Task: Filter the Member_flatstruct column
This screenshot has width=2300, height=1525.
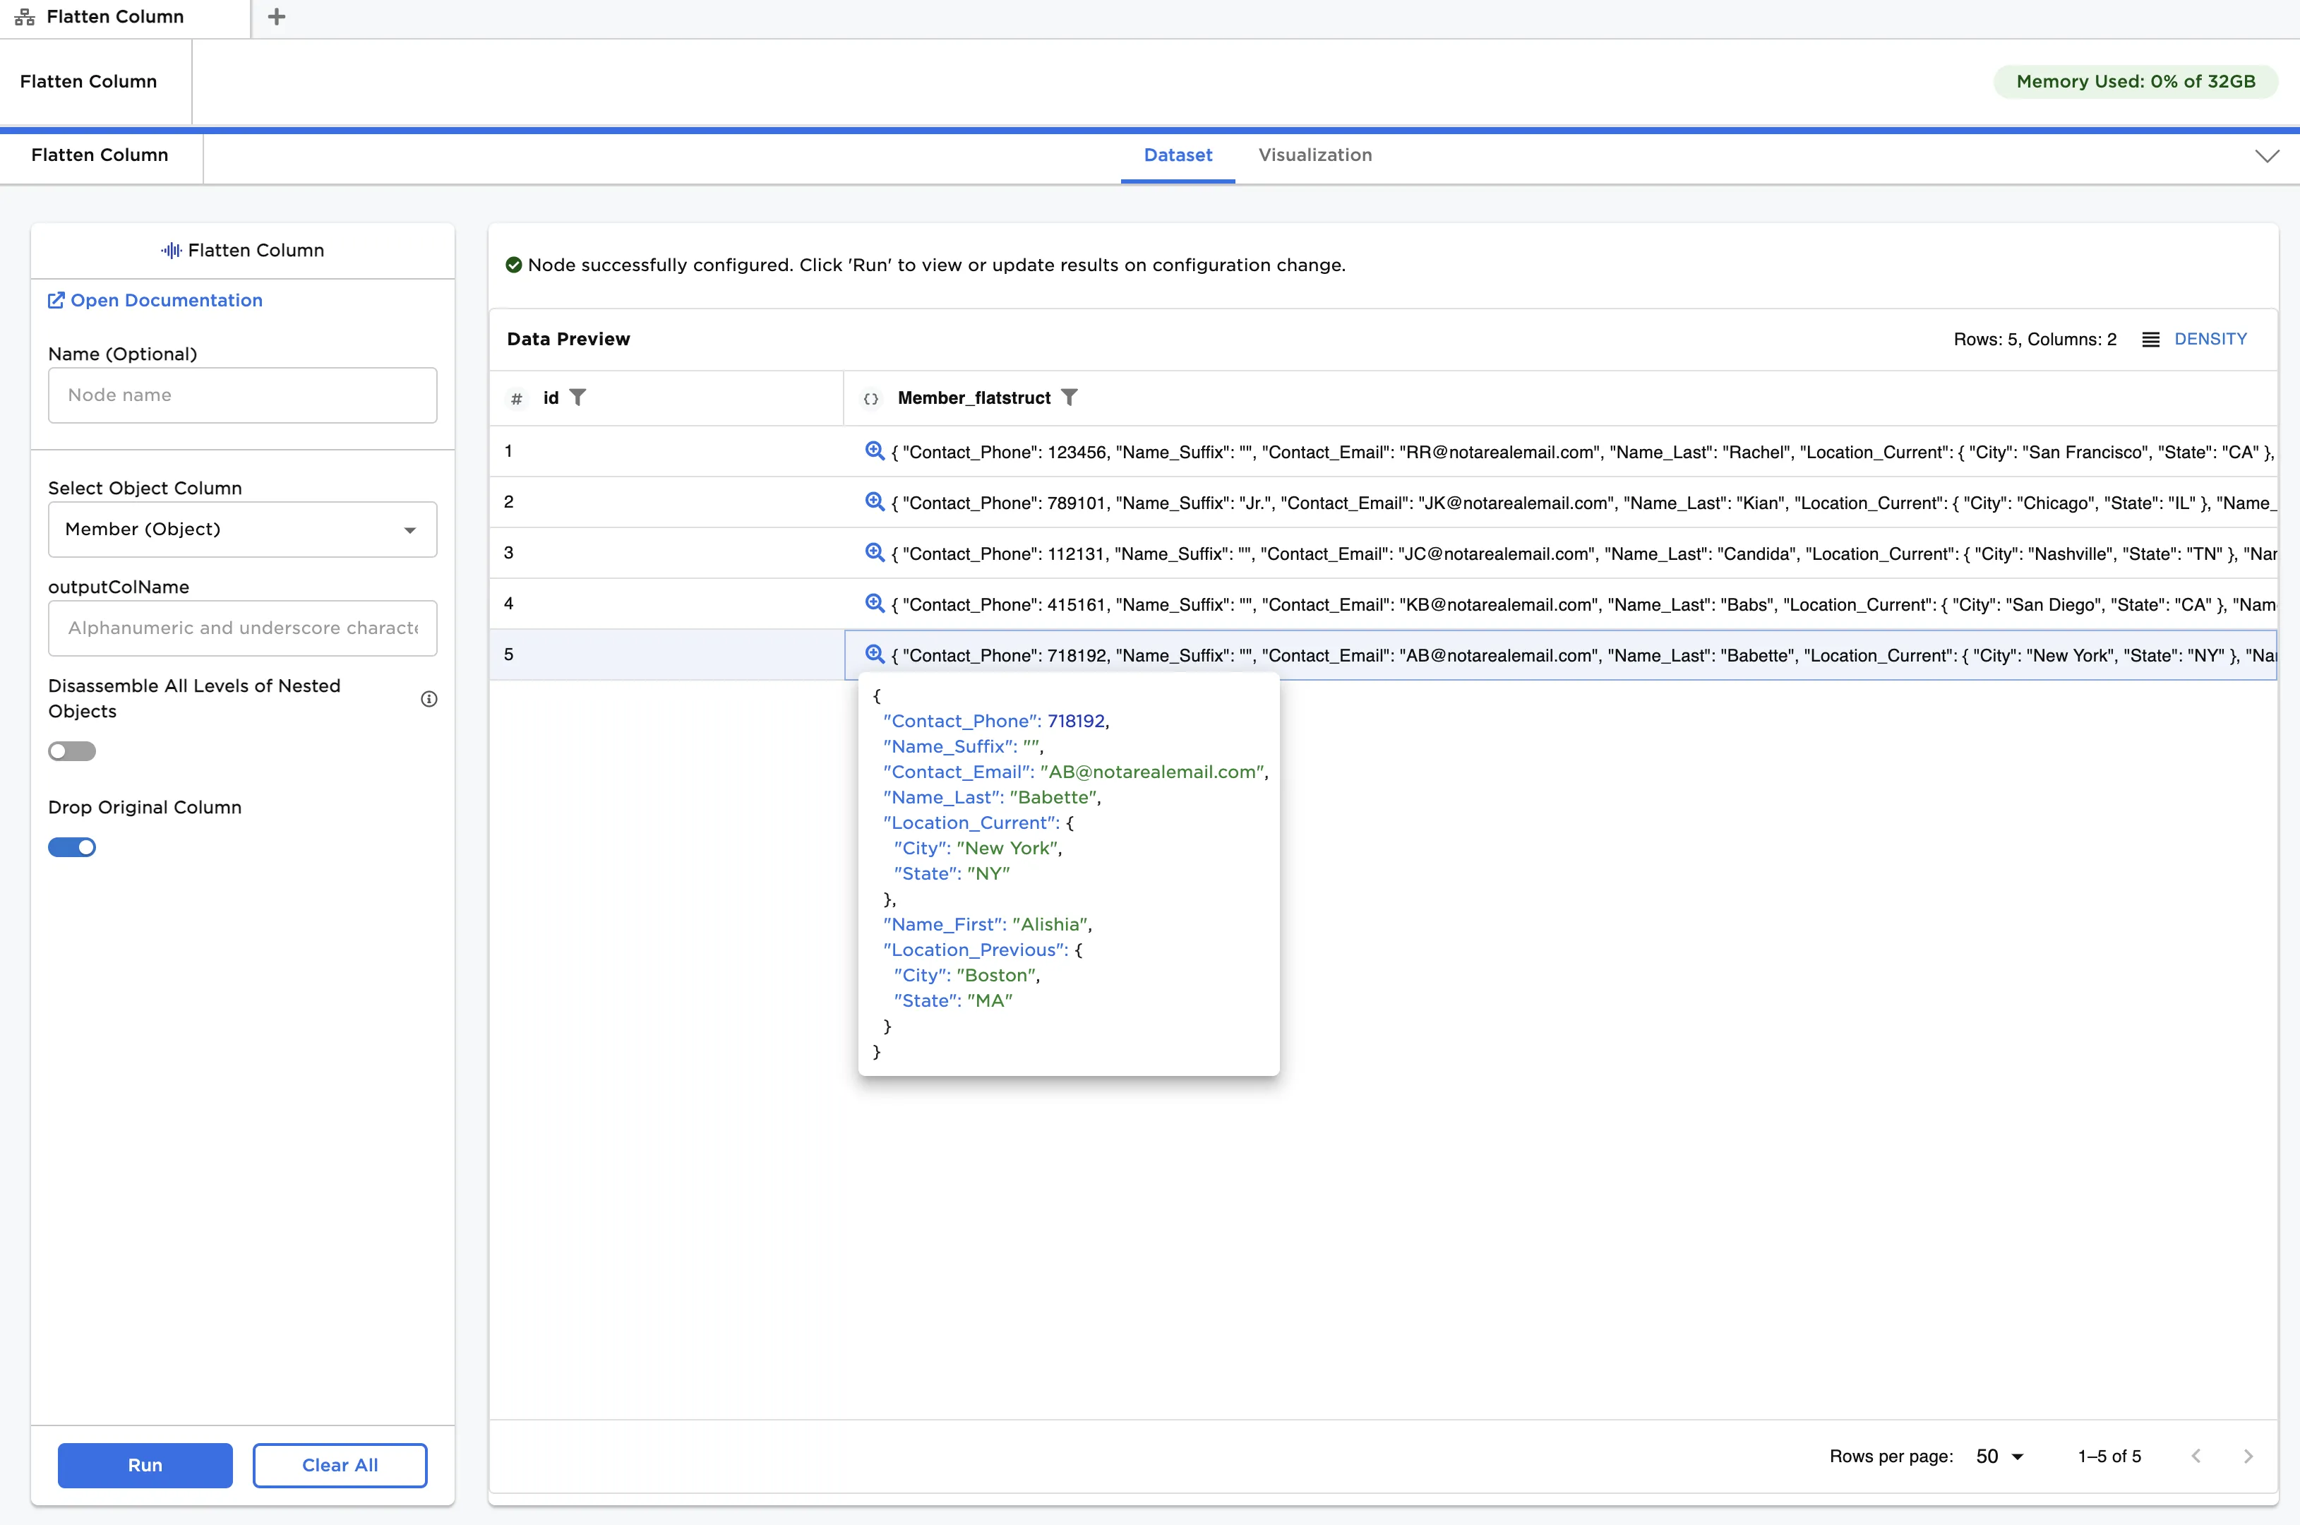Action: (1069, 397)
